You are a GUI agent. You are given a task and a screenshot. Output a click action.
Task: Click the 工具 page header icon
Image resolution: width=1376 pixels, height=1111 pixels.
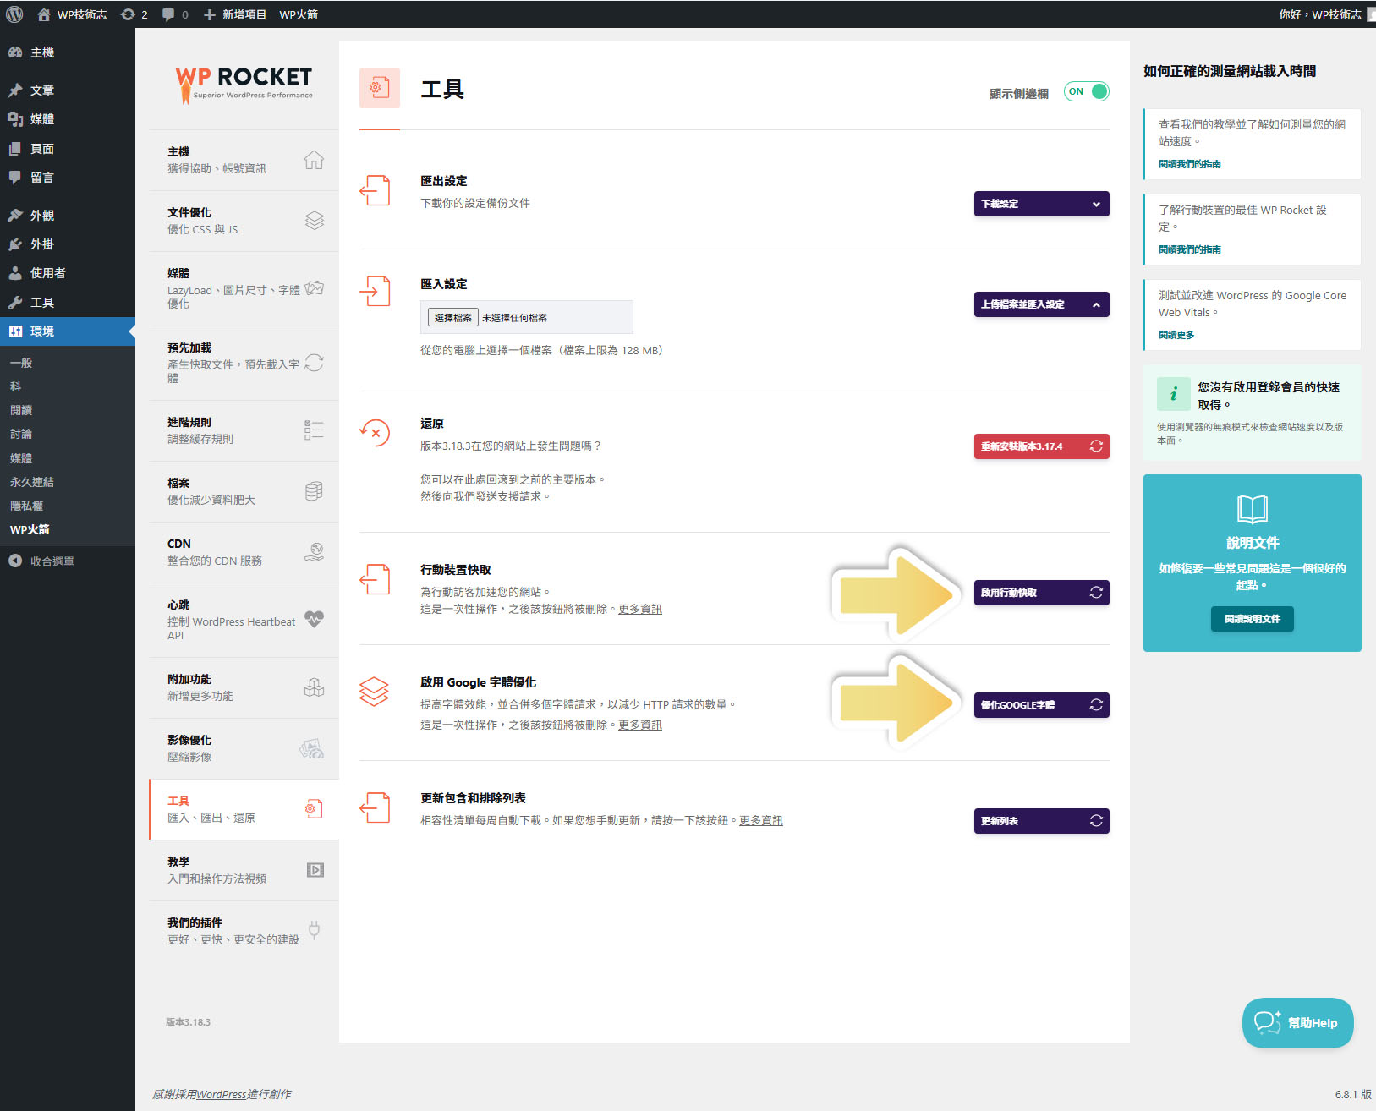(380, 88)
